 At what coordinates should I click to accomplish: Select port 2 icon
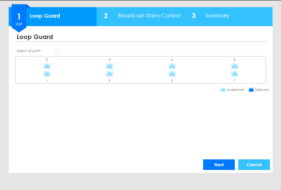point(47,66)
